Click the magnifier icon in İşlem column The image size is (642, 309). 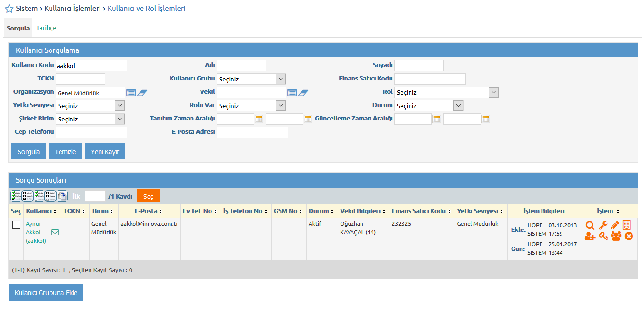[x=590, y=226]
